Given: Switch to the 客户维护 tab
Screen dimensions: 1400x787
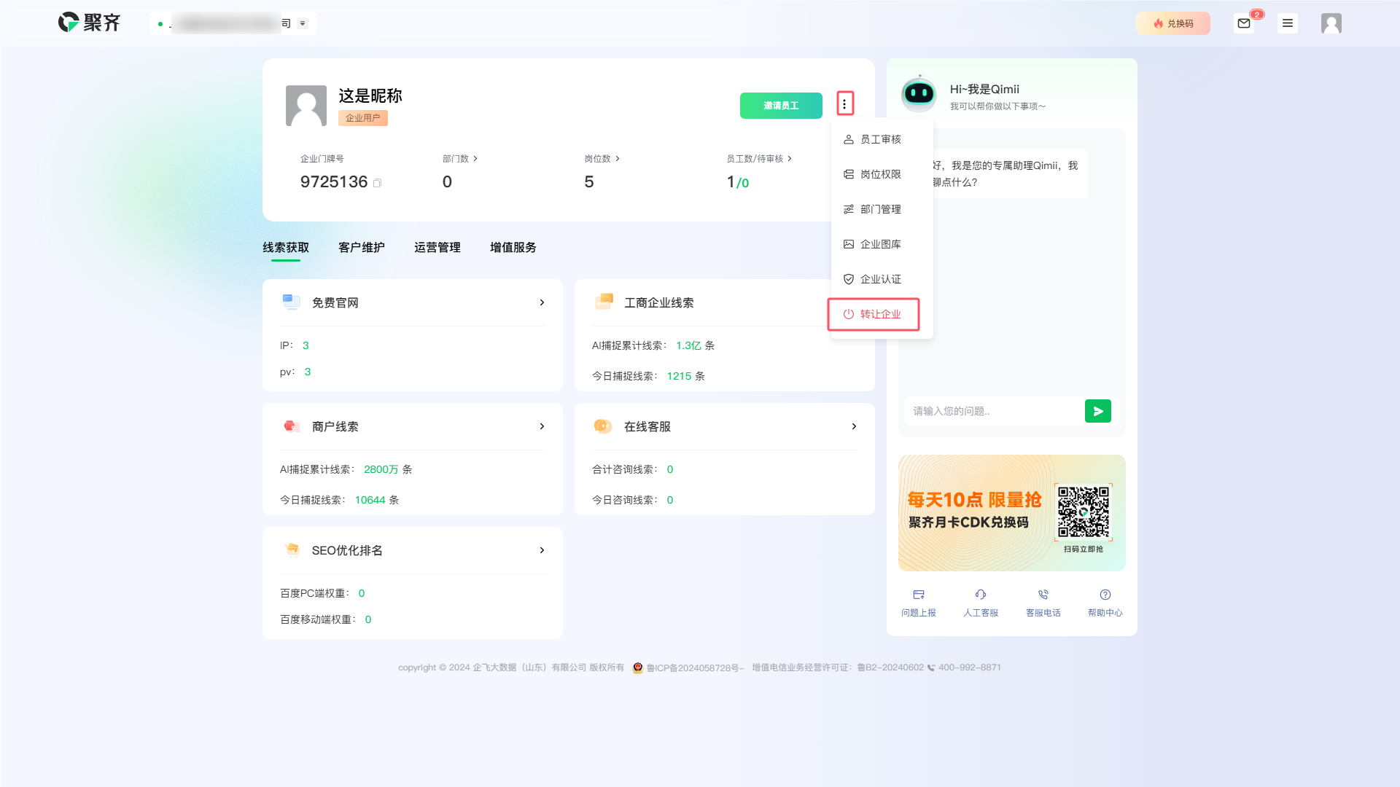Looking at the screenshot, I should point(362,248).
